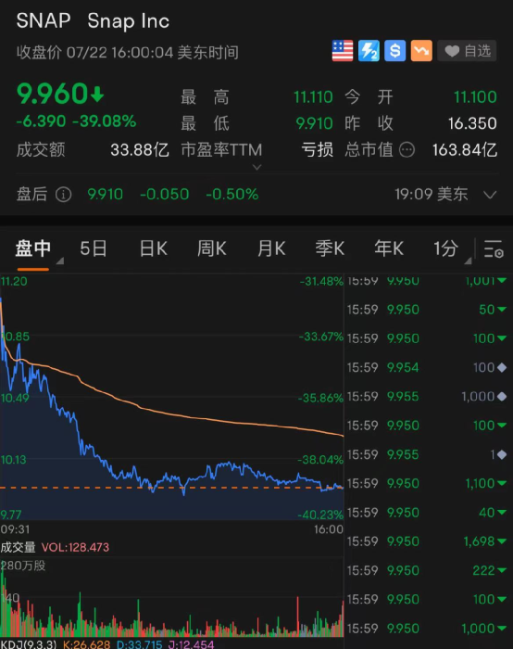Tap the blue dollar sign icon
The image size is (513, 649).
(x=394, y=51)
